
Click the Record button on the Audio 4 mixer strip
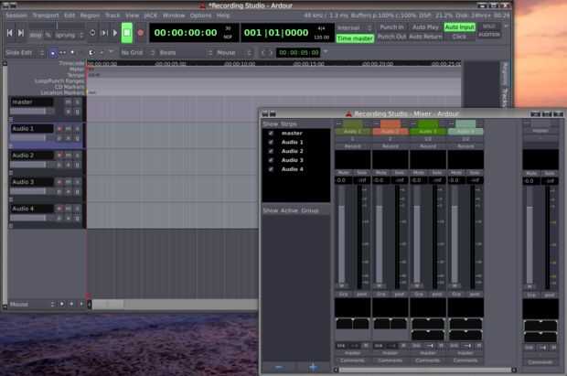(465, 146)
